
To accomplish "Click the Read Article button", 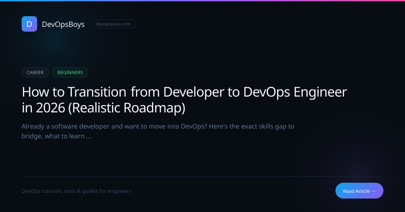I will click(x=359, y=191).
